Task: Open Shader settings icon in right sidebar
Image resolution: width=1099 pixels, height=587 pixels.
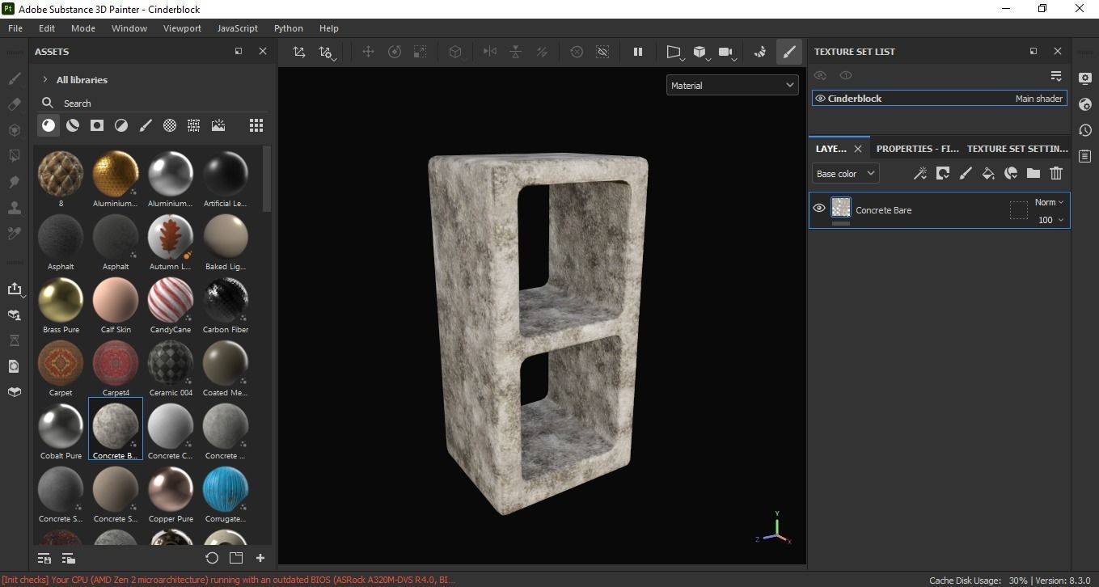Action: click(1085, 104)
